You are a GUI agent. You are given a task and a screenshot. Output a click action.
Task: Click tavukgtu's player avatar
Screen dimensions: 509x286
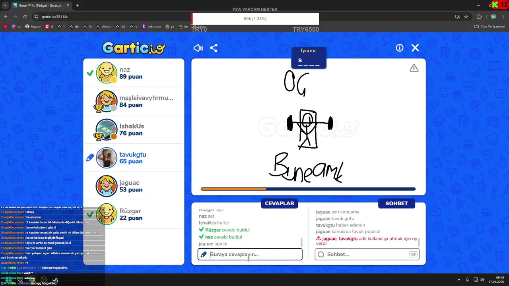[106, 158]
